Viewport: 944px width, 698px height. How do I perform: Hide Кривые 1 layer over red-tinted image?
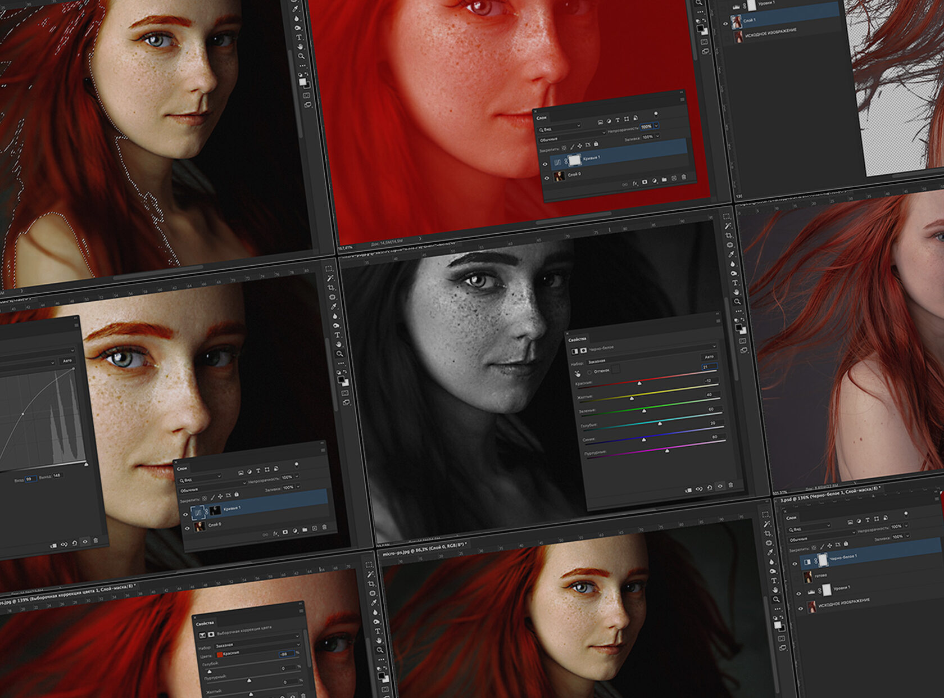click(x=545, y=164)
